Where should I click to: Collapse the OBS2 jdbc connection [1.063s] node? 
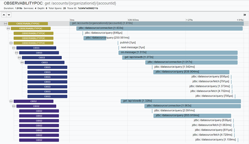point(14,106)
